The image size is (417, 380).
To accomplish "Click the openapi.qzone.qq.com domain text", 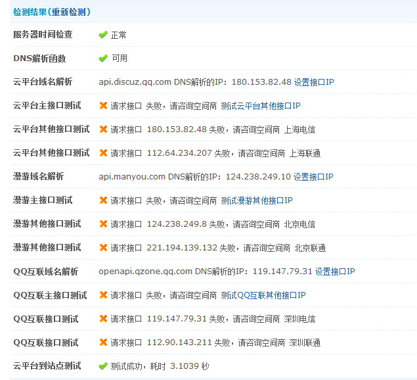I will (146, 272).
